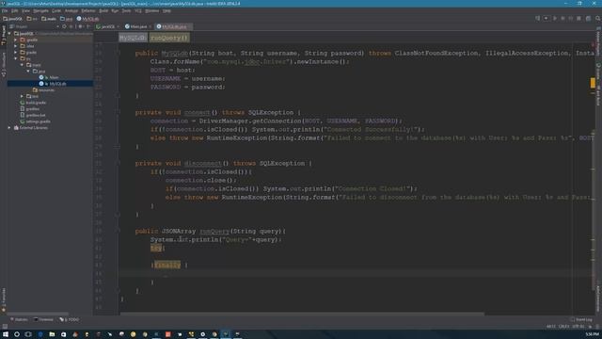Open the Navigate menu
Image resolution: width=602 pixels, height=339 pixels.
coord(40,11)
